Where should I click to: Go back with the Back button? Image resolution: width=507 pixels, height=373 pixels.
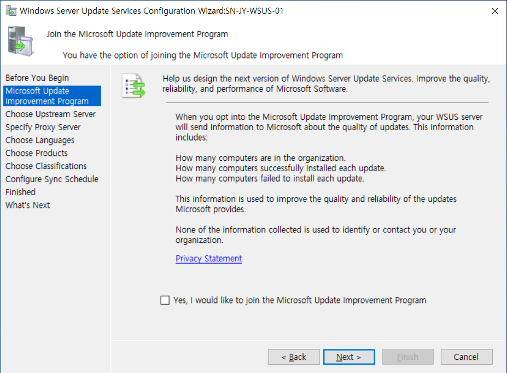click(x=294, y=357)
